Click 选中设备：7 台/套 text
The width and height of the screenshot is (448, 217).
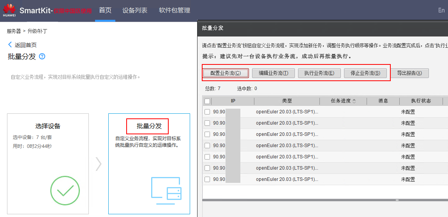(32, 137)
